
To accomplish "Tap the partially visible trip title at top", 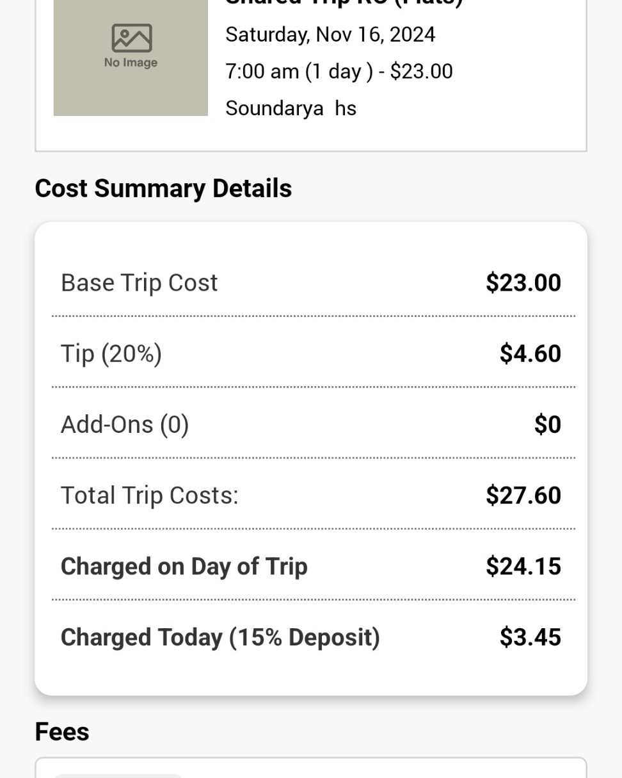I will pos(344,3).
